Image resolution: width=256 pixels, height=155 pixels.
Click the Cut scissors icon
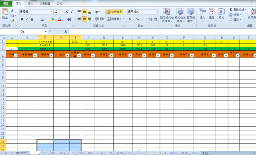[12, 10]
